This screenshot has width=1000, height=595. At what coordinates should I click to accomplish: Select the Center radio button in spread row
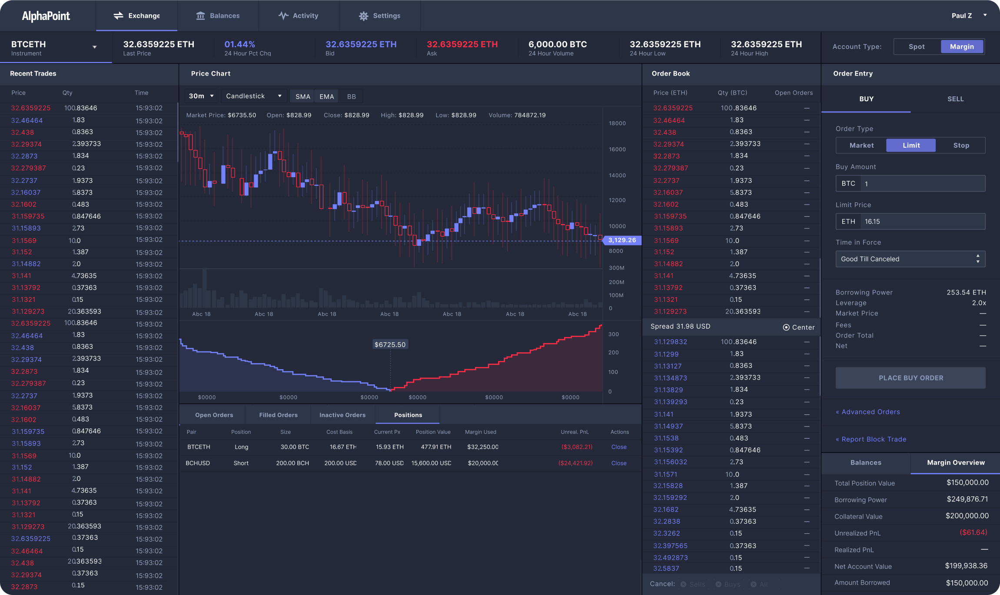point(786,327)
